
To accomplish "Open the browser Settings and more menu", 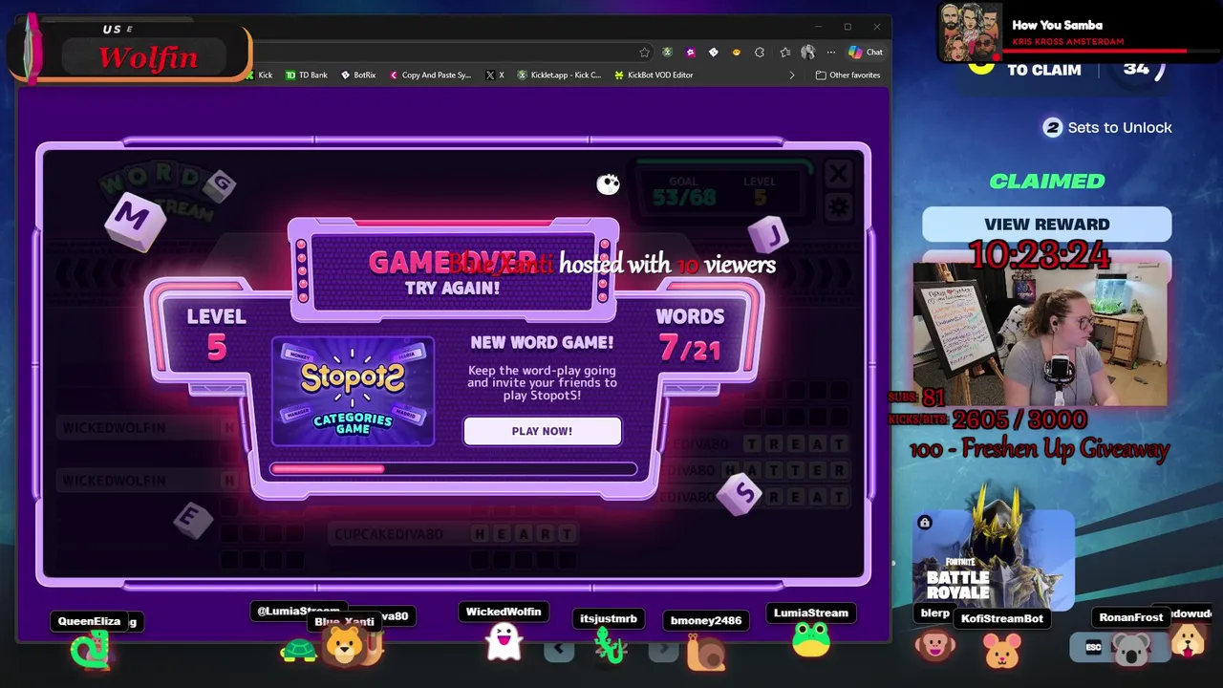I will 831,52.
